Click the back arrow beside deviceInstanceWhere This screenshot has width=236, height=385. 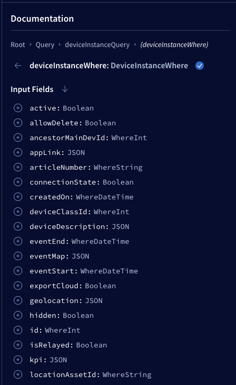coord(18,66)
